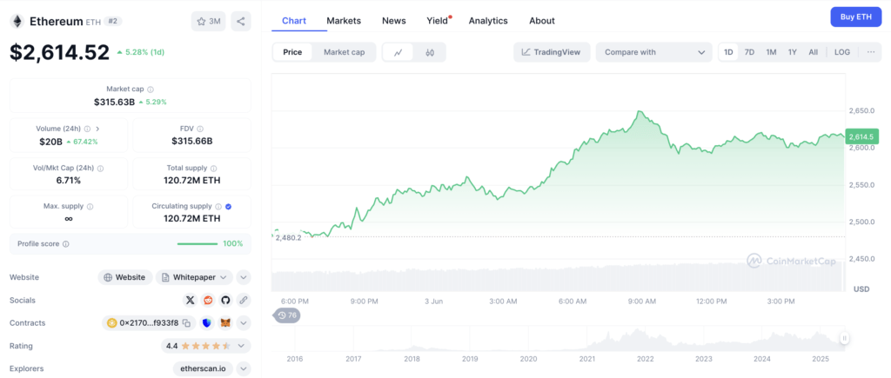Image resolution: width=891 pixels, height=378 pixels.
Task: Open the About tab
Action: point(542,21)
